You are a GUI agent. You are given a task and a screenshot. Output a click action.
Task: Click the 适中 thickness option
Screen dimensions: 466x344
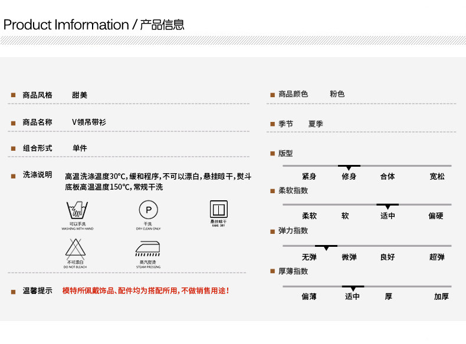click(352, 296)
